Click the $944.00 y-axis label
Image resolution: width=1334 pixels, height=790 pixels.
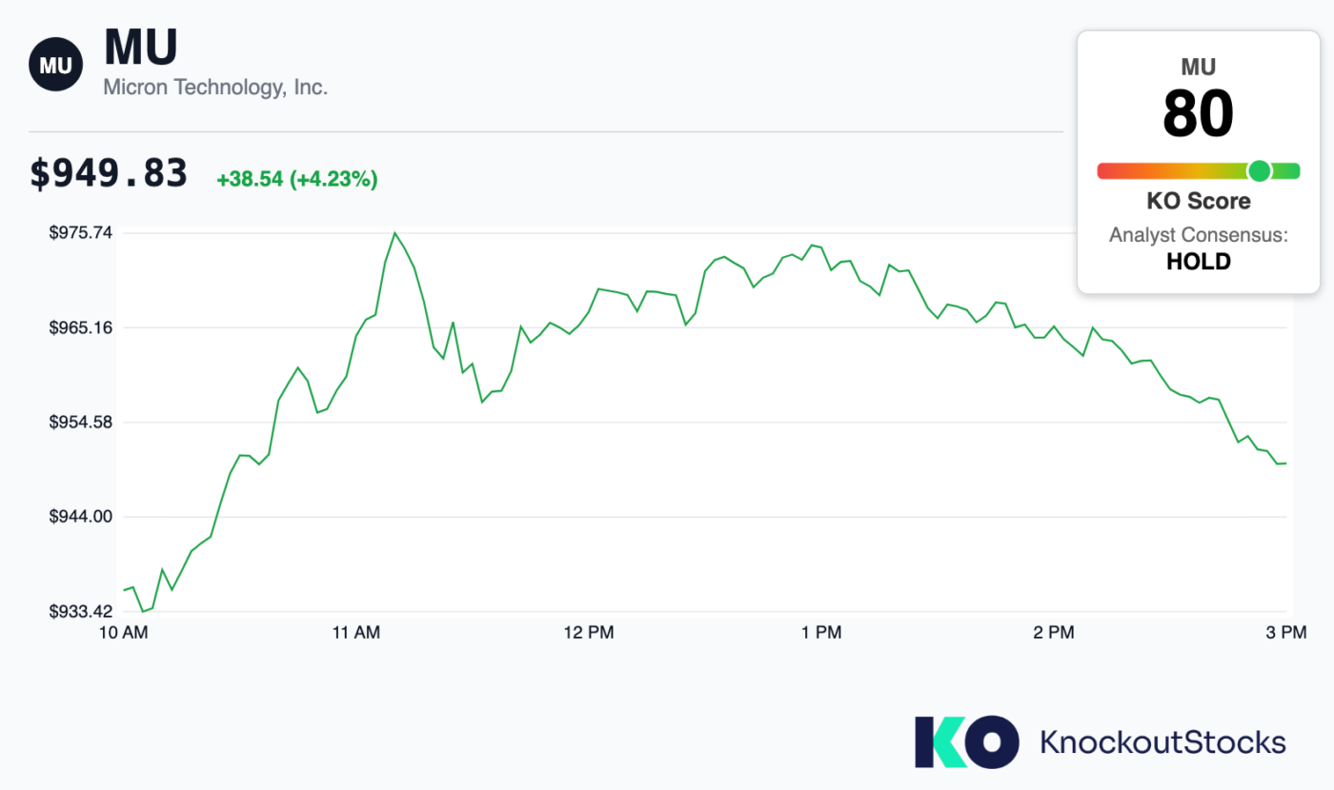pyautogui.click(x=80, y=517)
